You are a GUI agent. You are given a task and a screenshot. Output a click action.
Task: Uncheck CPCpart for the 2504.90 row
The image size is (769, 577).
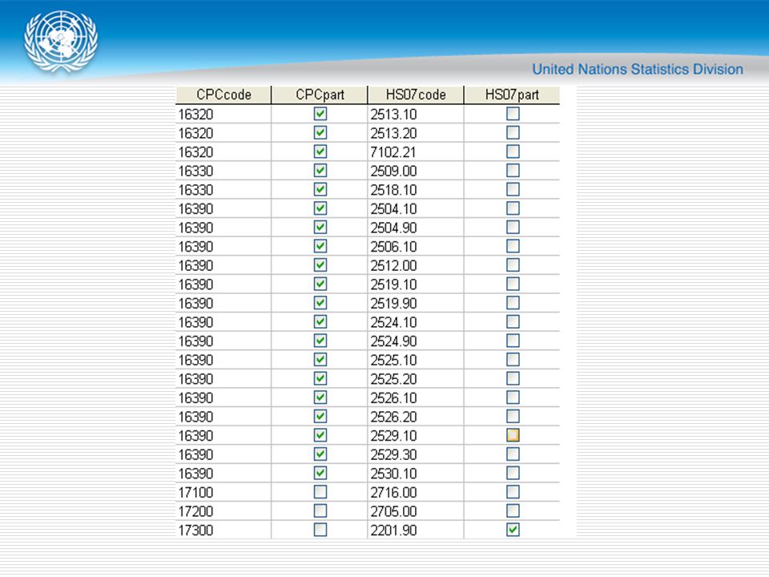[320, 227]
